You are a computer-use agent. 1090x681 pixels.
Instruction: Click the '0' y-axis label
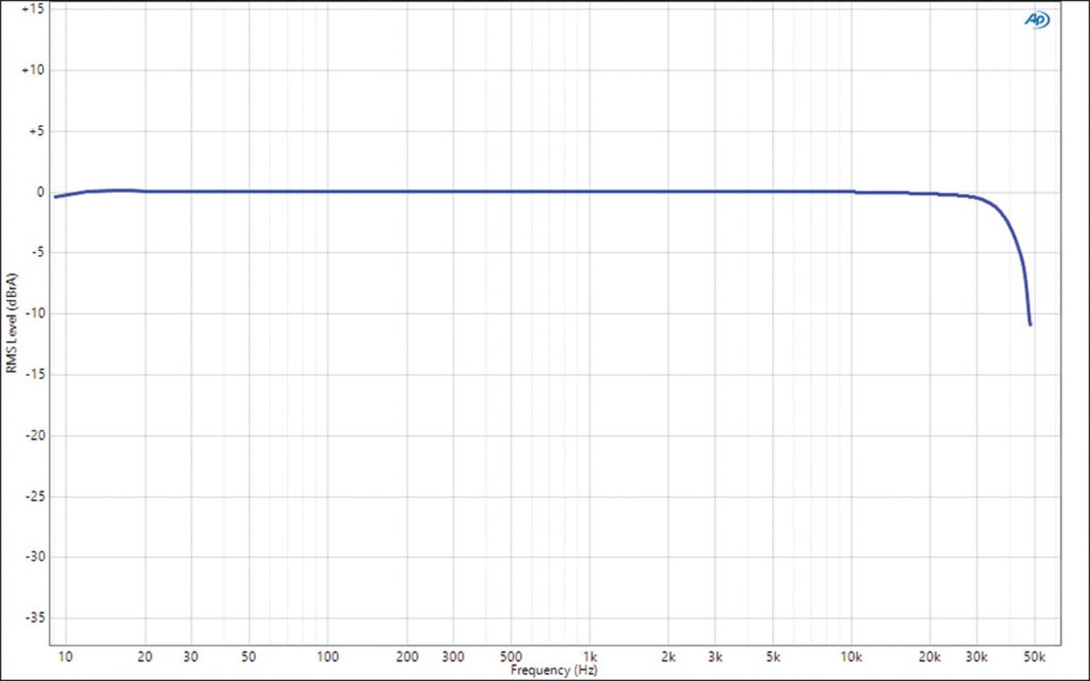41,192
